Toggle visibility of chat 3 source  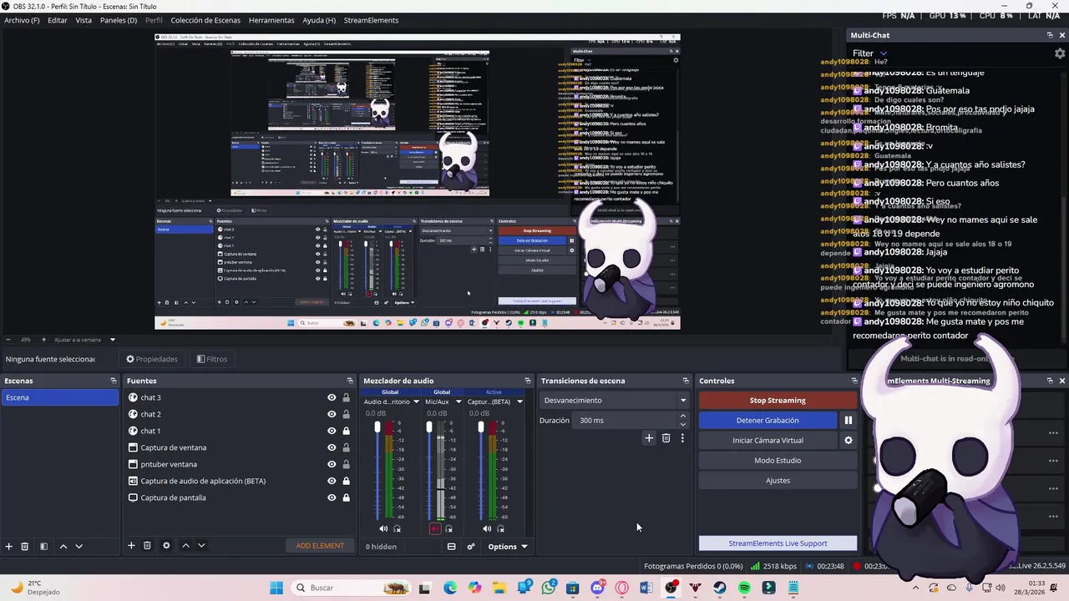[x=332, y=397]
